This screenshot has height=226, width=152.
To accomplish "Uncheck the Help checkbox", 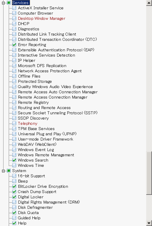I will (14, 223).
